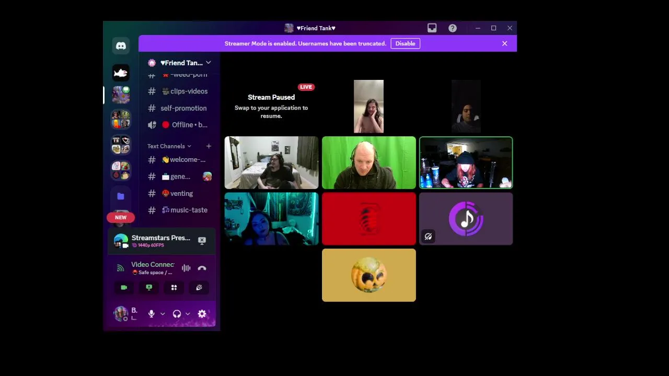Open Discord home direct messages
This screenshot has width=669, height=376.
(121, 46)
